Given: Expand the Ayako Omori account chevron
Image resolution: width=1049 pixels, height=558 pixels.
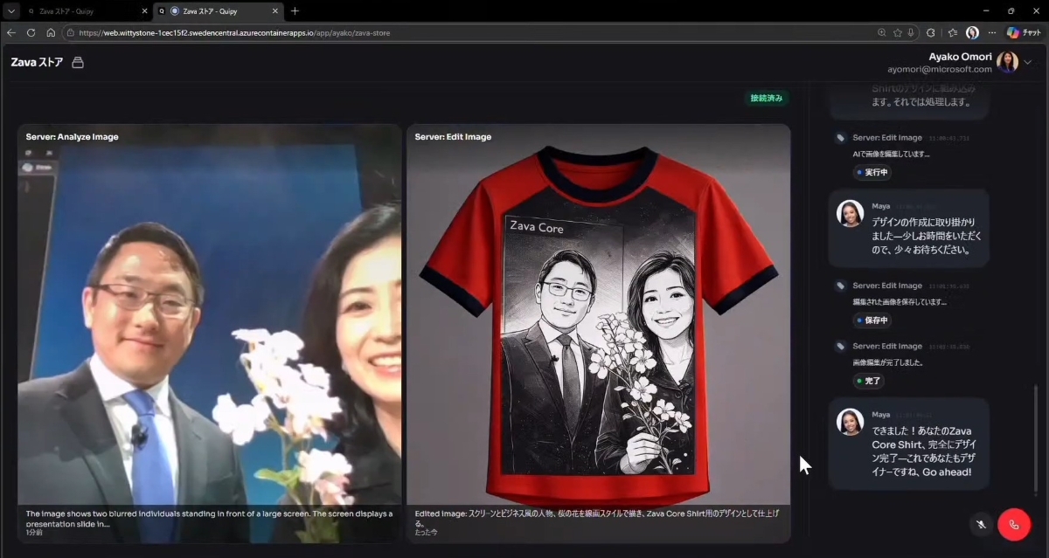Looking at the screenshot, I should click(x=1028, y=62).
